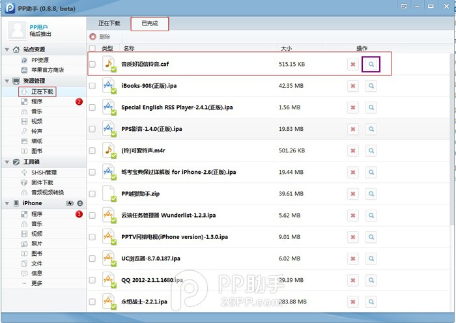Select the 已完成 tab
This screenshot has height=323, width=456.
click(x=149, y=24)
